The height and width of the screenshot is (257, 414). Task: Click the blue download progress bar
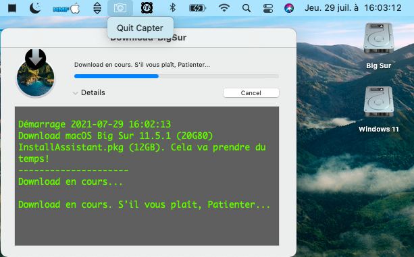tap(176, 76)
